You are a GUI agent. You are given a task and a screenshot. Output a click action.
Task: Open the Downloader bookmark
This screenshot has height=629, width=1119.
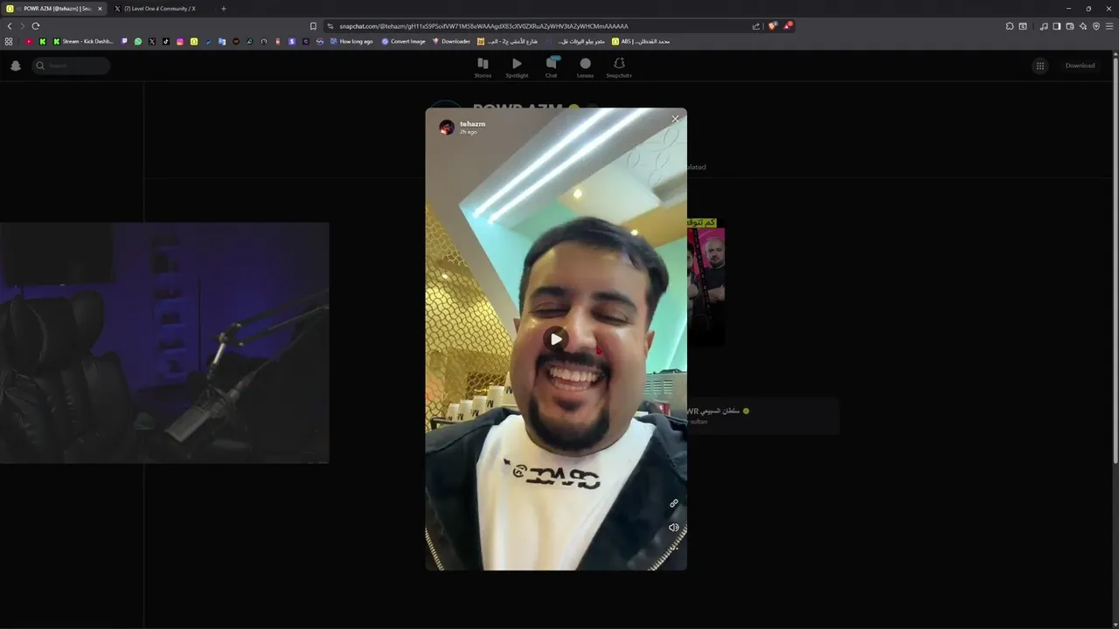[x=451, y=41]
